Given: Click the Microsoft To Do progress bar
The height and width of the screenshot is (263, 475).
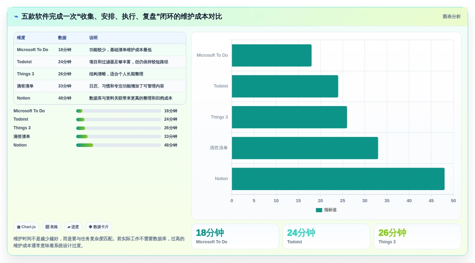Looking at the screenshot, I should click(119, 111).
